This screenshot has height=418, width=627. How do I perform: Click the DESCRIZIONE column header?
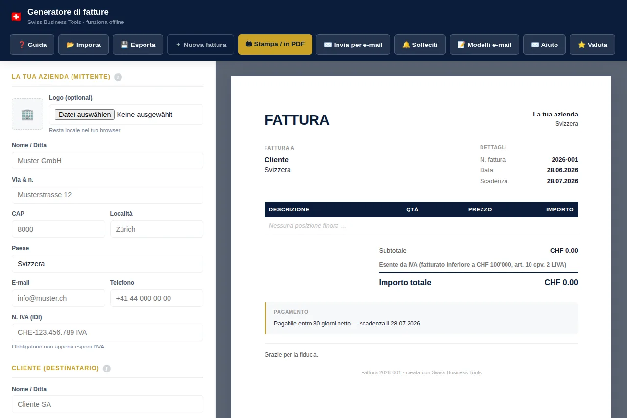click(289, 209)
